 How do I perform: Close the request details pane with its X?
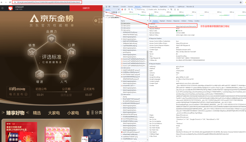click(x=150, y=21)
